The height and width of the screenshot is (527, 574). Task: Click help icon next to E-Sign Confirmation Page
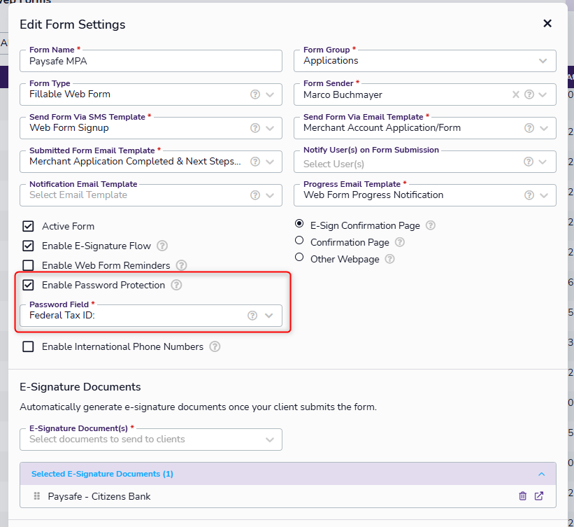coord(431,225)
